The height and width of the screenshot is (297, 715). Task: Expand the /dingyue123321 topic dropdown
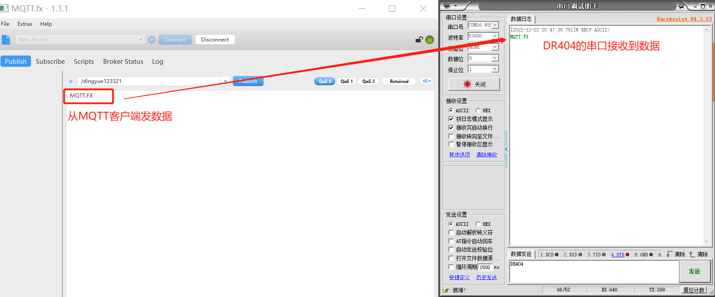(226, 81)
